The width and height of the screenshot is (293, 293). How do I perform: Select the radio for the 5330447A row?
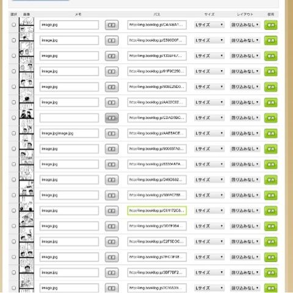click(x=13, y=164)
